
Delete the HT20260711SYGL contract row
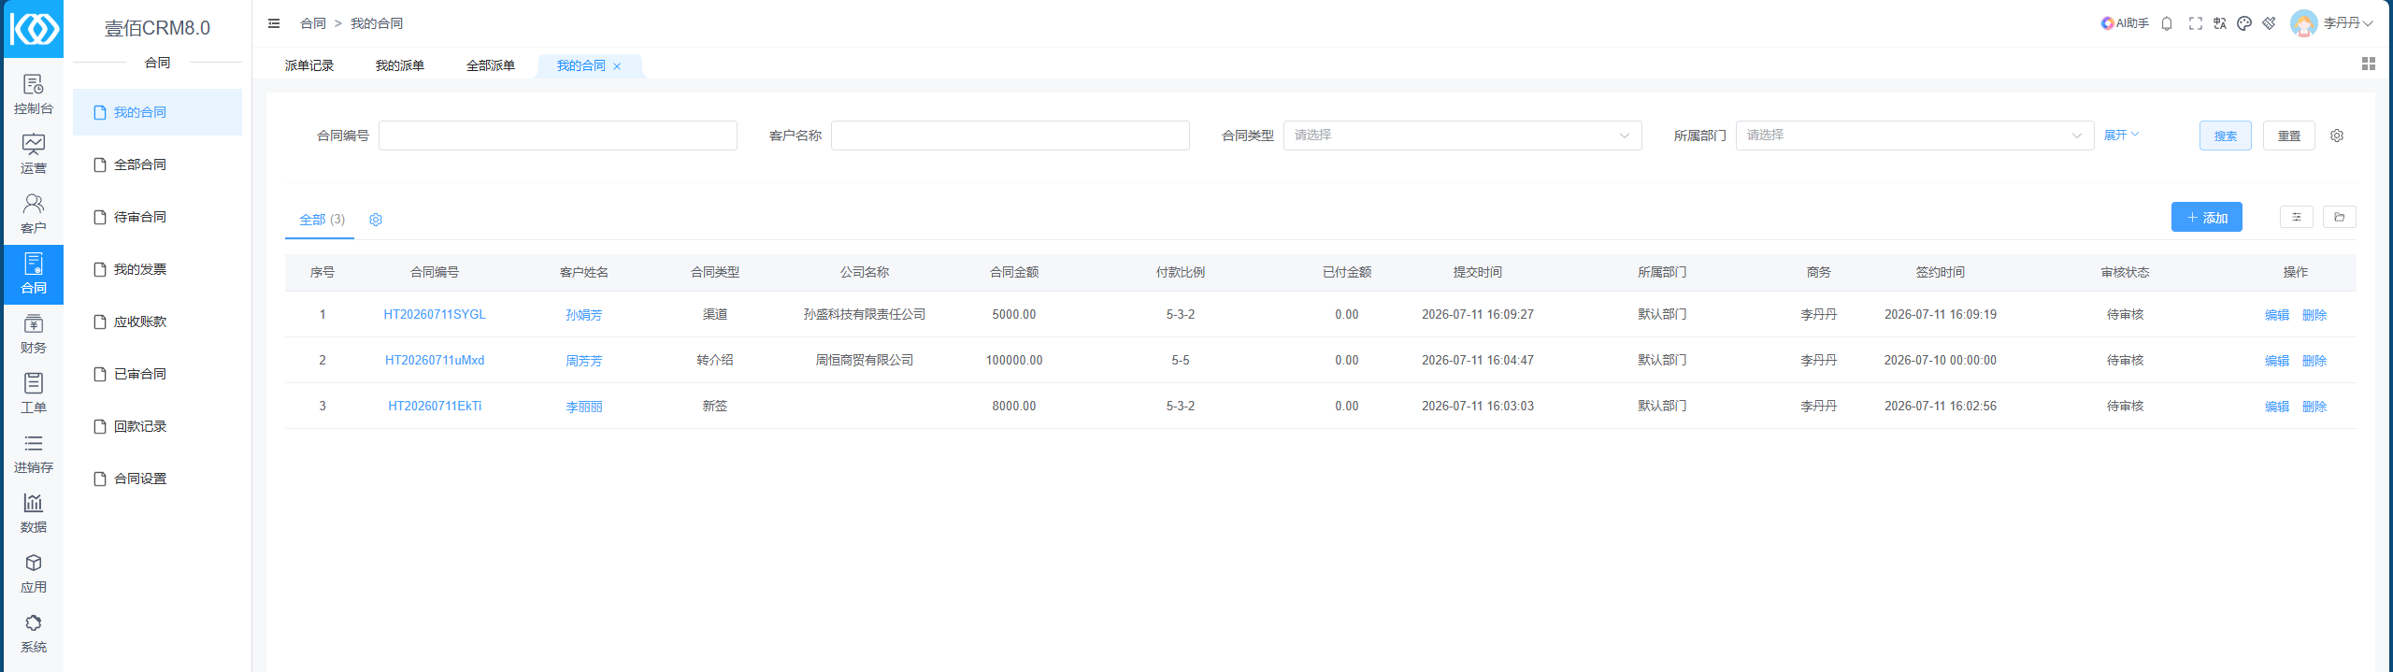(2314, 315)
